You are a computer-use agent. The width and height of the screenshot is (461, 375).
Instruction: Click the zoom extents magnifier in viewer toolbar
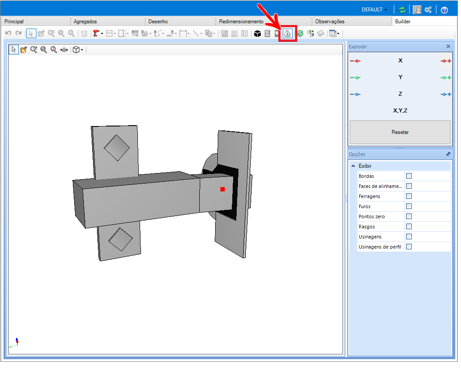coord(54,50)
